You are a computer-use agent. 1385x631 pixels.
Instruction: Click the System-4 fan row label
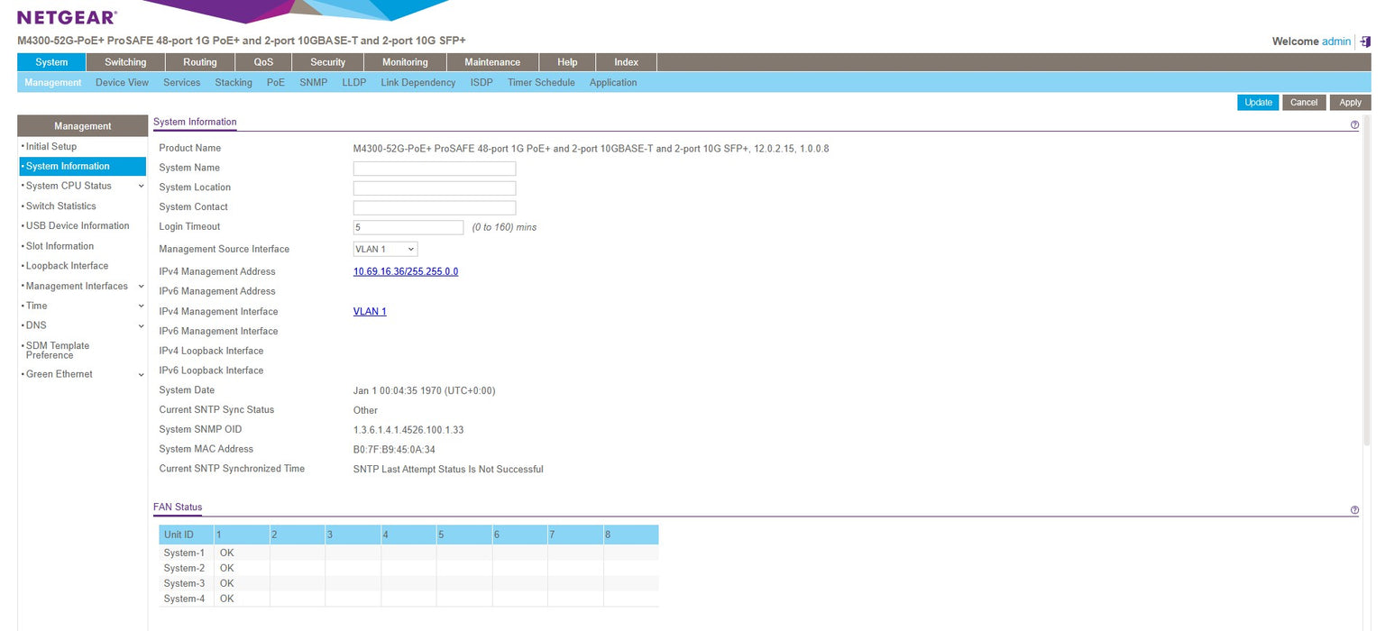[x=184, y=599]
